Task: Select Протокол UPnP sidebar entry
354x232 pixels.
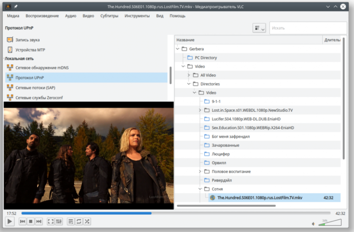Action: coord(86,78)
